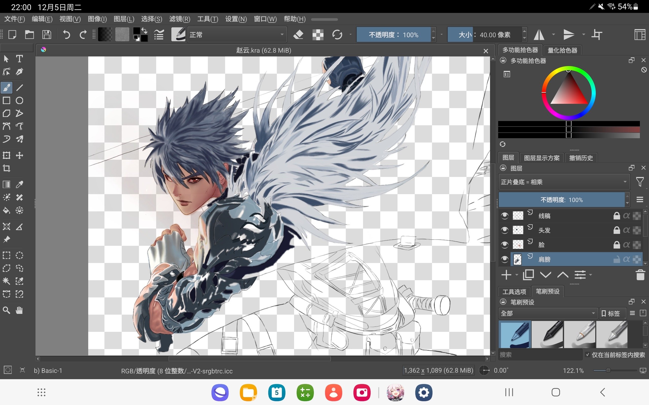Click the brush preset 搜索 field
The height and width of the screenshot is (405, 649).
click(x=540, y=355)
